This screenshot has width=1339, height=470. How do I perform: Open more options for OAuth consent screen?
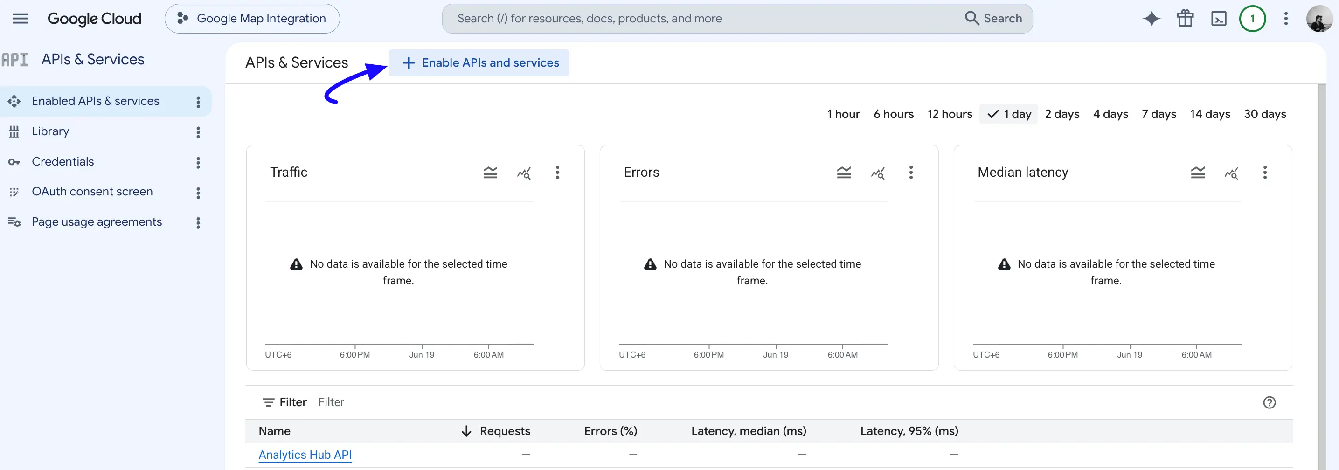198,193
